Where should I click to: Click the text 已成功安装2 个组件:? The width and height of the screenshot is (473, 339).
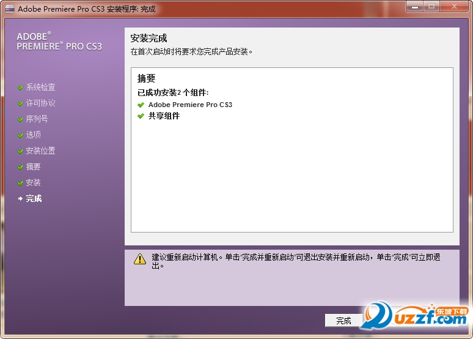point(173,92)
